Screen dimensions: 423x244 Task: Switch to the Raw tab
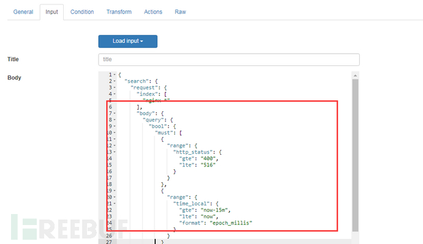click(180, 12)
